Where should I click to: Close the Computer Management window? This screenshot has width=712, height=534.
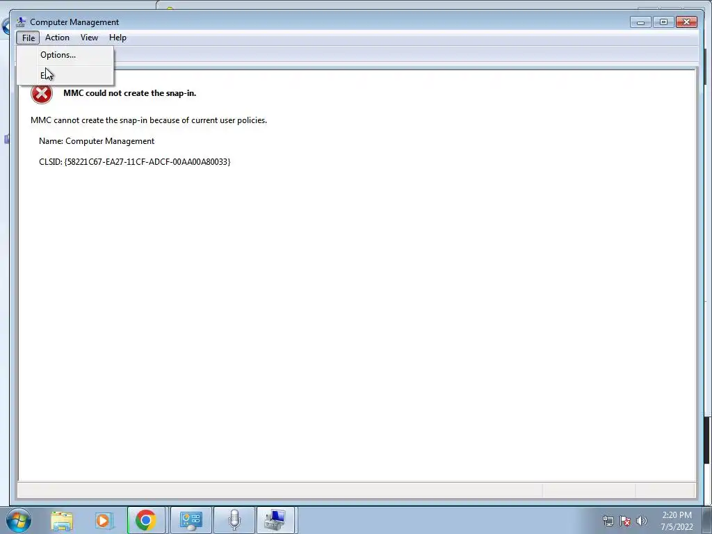[686, 22]
